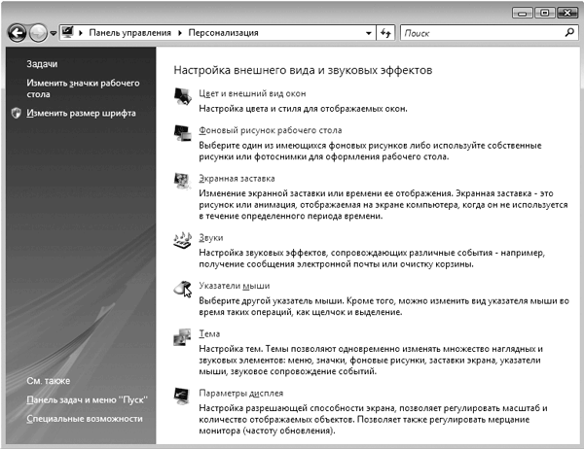
Task: Open "Специальные возможности" in the See also section
Action: 85,418
